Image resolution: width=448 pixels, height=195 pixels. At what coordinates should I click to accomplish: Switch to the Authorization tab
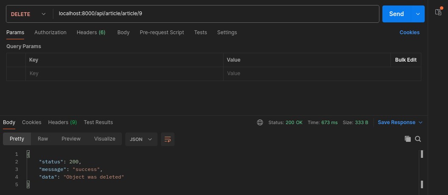point(50,32)
